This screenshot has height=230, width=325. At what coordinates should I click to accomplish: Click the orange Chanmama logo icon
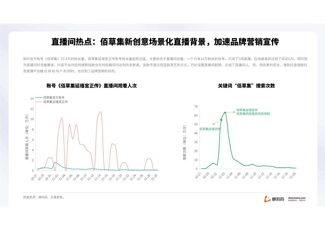[267, 199]
